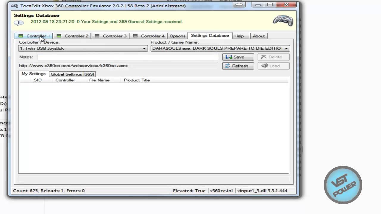Click the SID column header
Image resolution: width=381 pixels, height=214 pixels.
point(38,80)
